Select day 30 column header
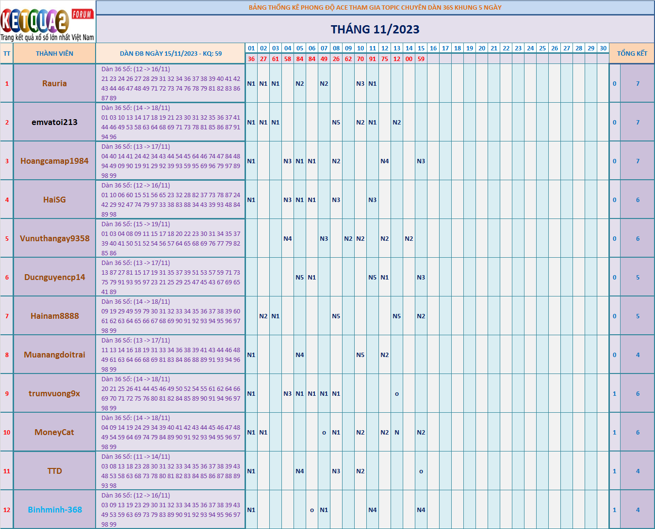The image size is (655, 529). pos(603,48)
